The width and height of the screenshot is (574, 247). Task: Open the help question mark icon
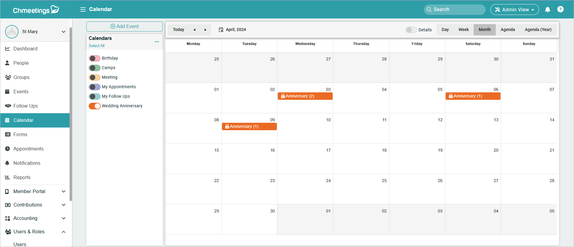(x=561, y=9)
